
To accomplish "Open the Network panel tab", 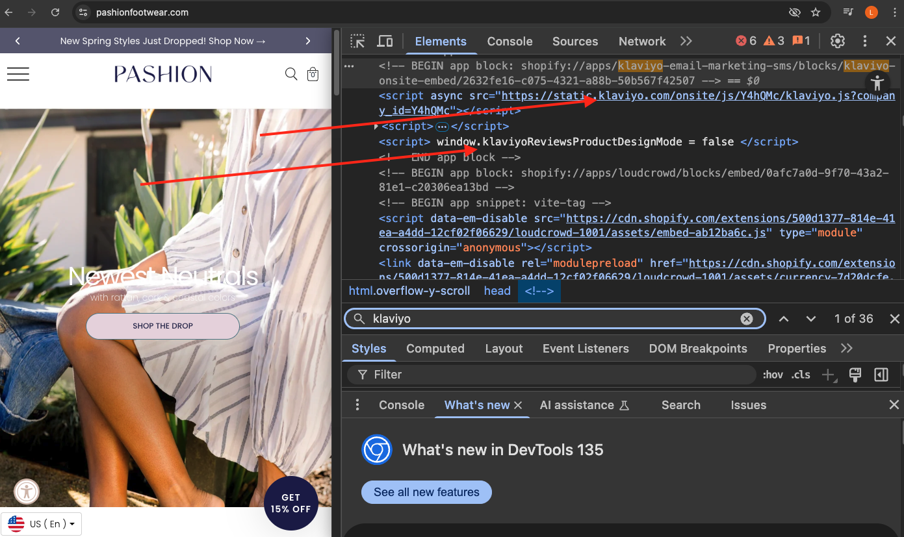I will 642,41.
